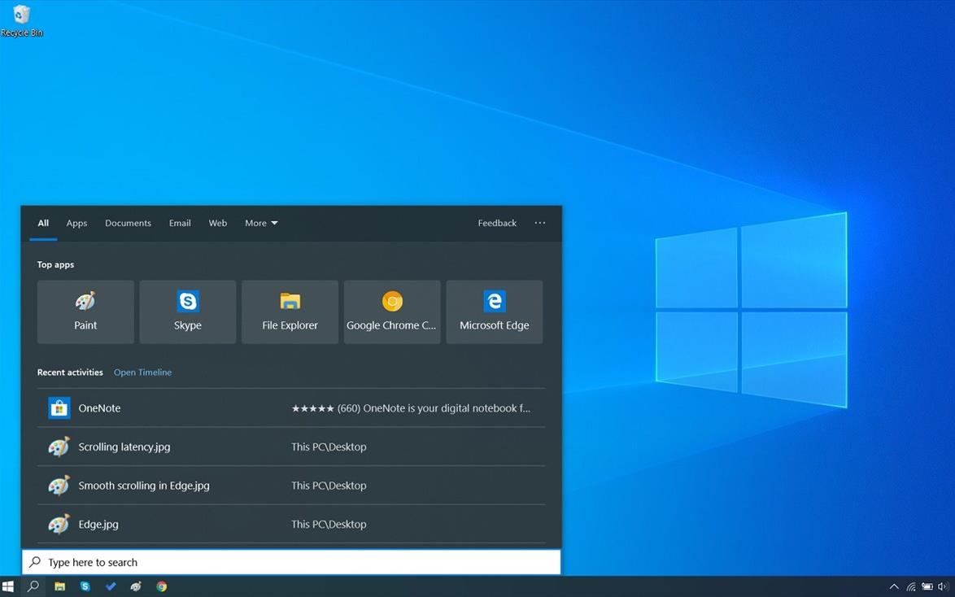955x597 pixels.
Task: Focus the 'Type here to search' box
Action: pos(291,562)
